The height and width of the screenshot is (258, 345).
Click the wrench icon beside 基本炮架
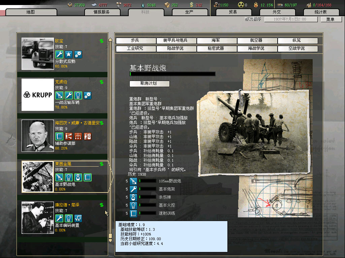[133, 189]
